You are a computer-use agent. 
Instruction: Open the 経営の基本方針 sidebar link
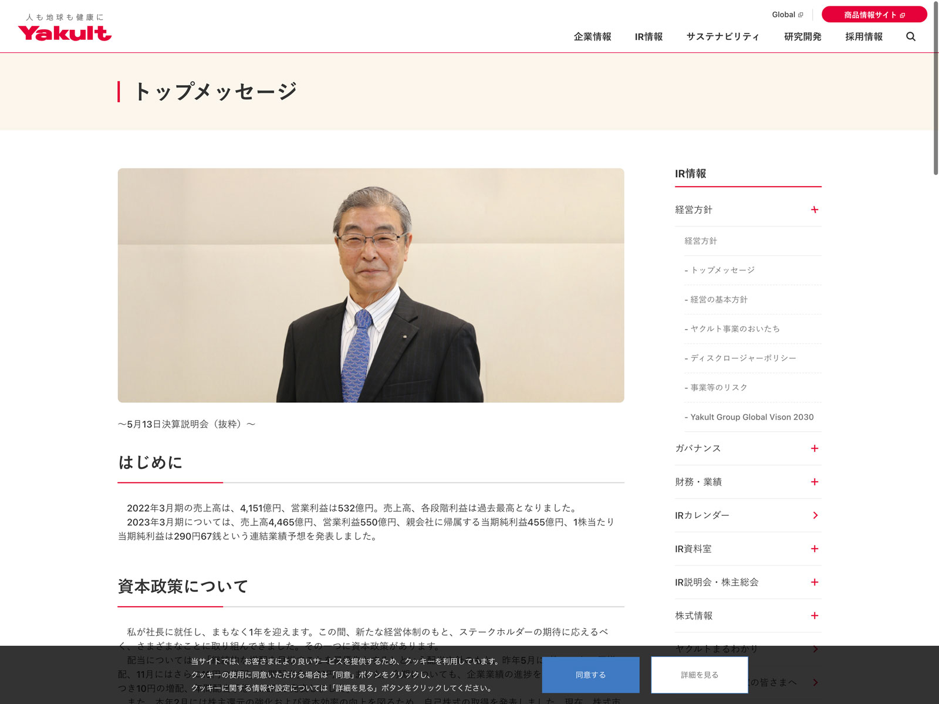click(x=719, y=299)
